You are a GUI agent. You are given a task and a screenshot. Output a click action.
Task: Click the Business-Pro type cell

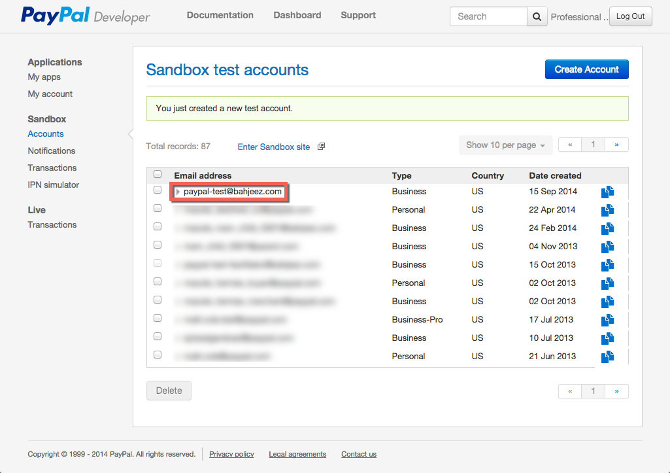(417, 319)
